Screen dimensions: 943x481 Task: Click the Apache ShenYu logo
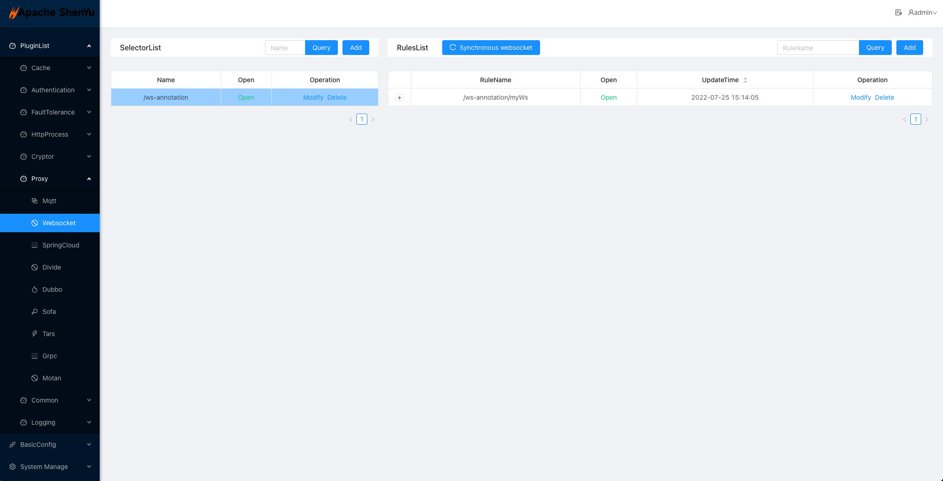(x=51, y=13)
